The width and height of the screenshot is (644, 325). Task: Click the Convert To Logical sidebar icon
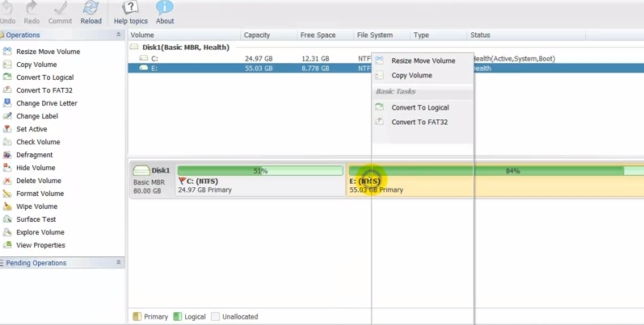[x=7, y=77]
